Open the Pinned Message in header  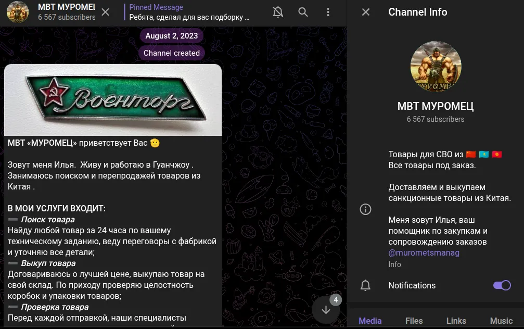click(189, 12)
